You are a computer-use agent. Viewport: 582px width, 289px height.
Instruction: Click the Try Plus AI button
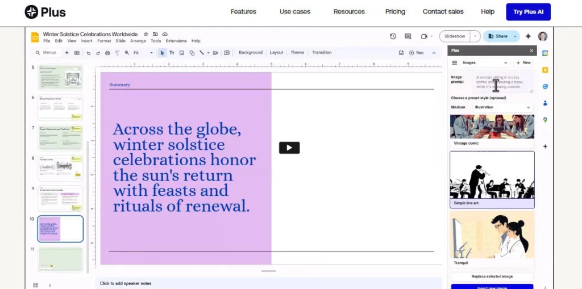click(528, 12)
